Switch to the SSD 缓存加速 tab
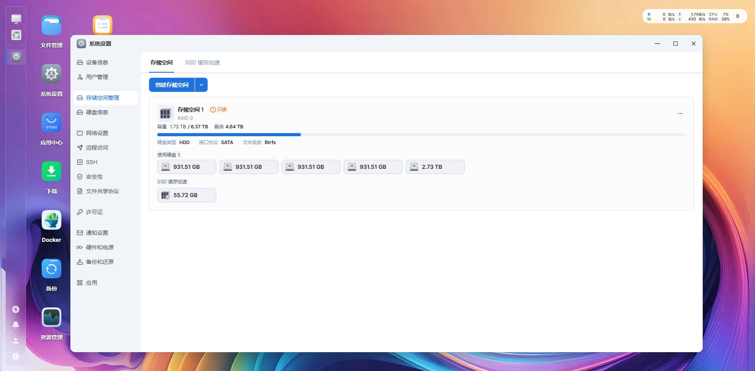 point(203,63)
